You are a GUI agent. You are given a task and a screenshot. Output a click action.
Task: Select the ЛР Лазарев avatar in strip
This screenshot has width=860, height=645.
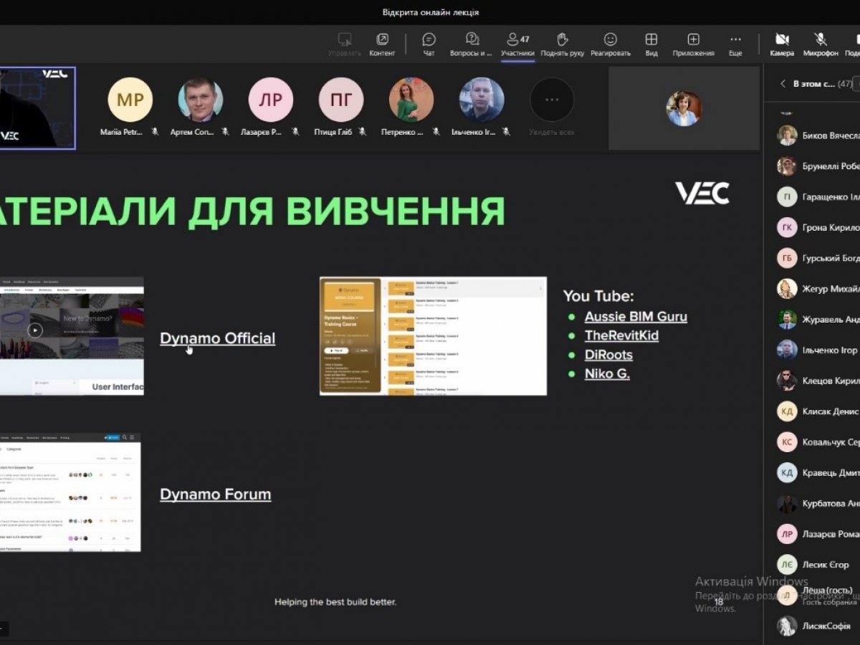pyautogui.click(x=271, y=100)
